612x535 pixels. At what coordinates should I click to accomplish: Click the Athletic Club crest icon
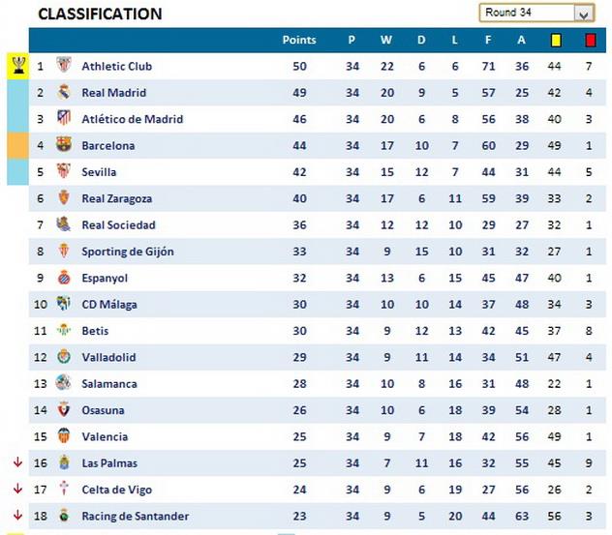point(64,67)
